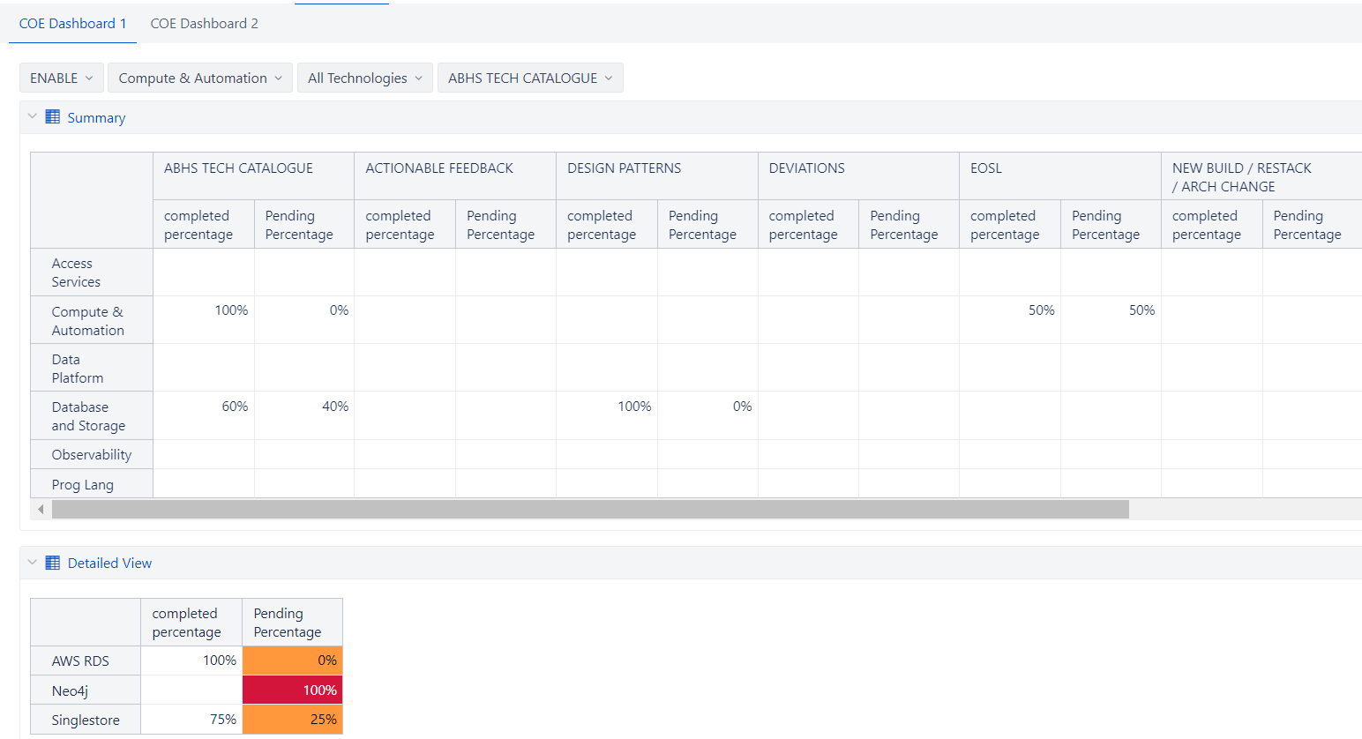Click the orange 25% Pending cell for Singlestore
Viewport: 1362px width, 739px height.
(292, 720)
